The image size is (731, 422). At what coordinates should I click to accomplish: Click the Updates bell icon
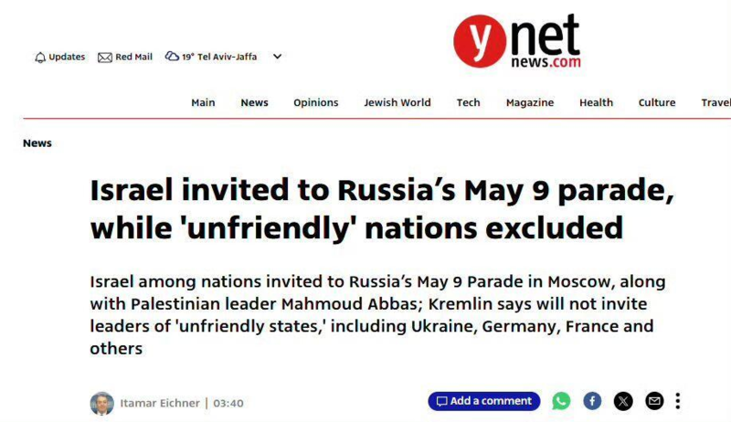click(40, 58)
